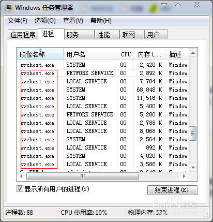Click vertical scrollbar up arrow
The width and height of the screenshot is (213, 222).
[x=193, y=53]
